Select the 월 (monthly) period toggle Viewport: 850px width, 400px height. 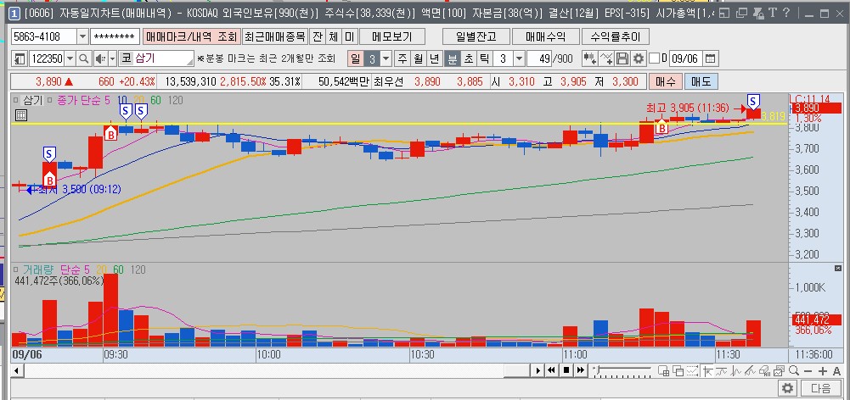coord(419,58)
